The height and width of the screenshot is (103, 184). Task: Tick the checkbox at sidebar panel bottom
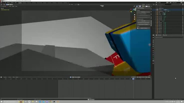click(x=138, y=28)
